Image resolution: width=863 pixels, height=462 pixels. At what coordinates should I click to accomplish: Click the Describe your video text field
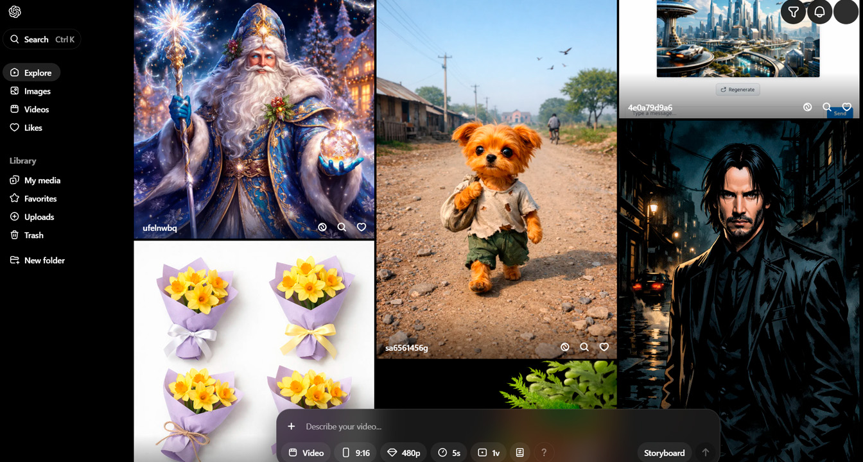(x=449, y=427)
